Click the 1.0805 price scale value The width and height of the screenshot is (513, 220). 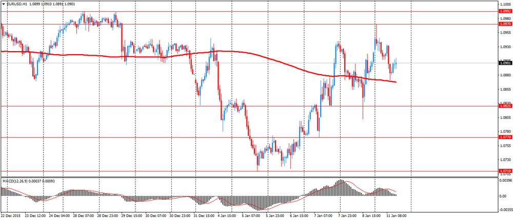point(504,117)
